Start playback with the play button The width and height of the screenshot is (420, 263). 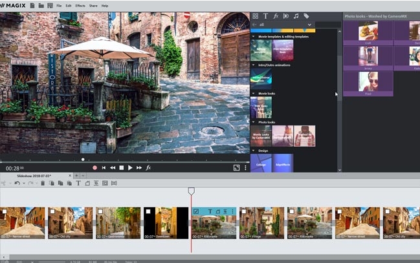[130, 168]
